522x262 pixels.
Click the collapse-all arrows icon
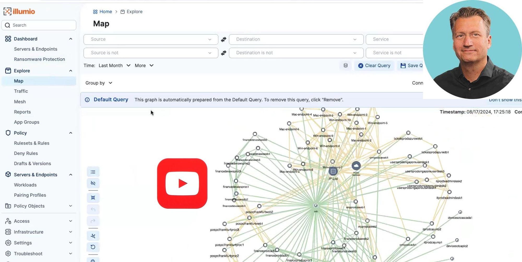pyautogui.click(x=93, y=198)
